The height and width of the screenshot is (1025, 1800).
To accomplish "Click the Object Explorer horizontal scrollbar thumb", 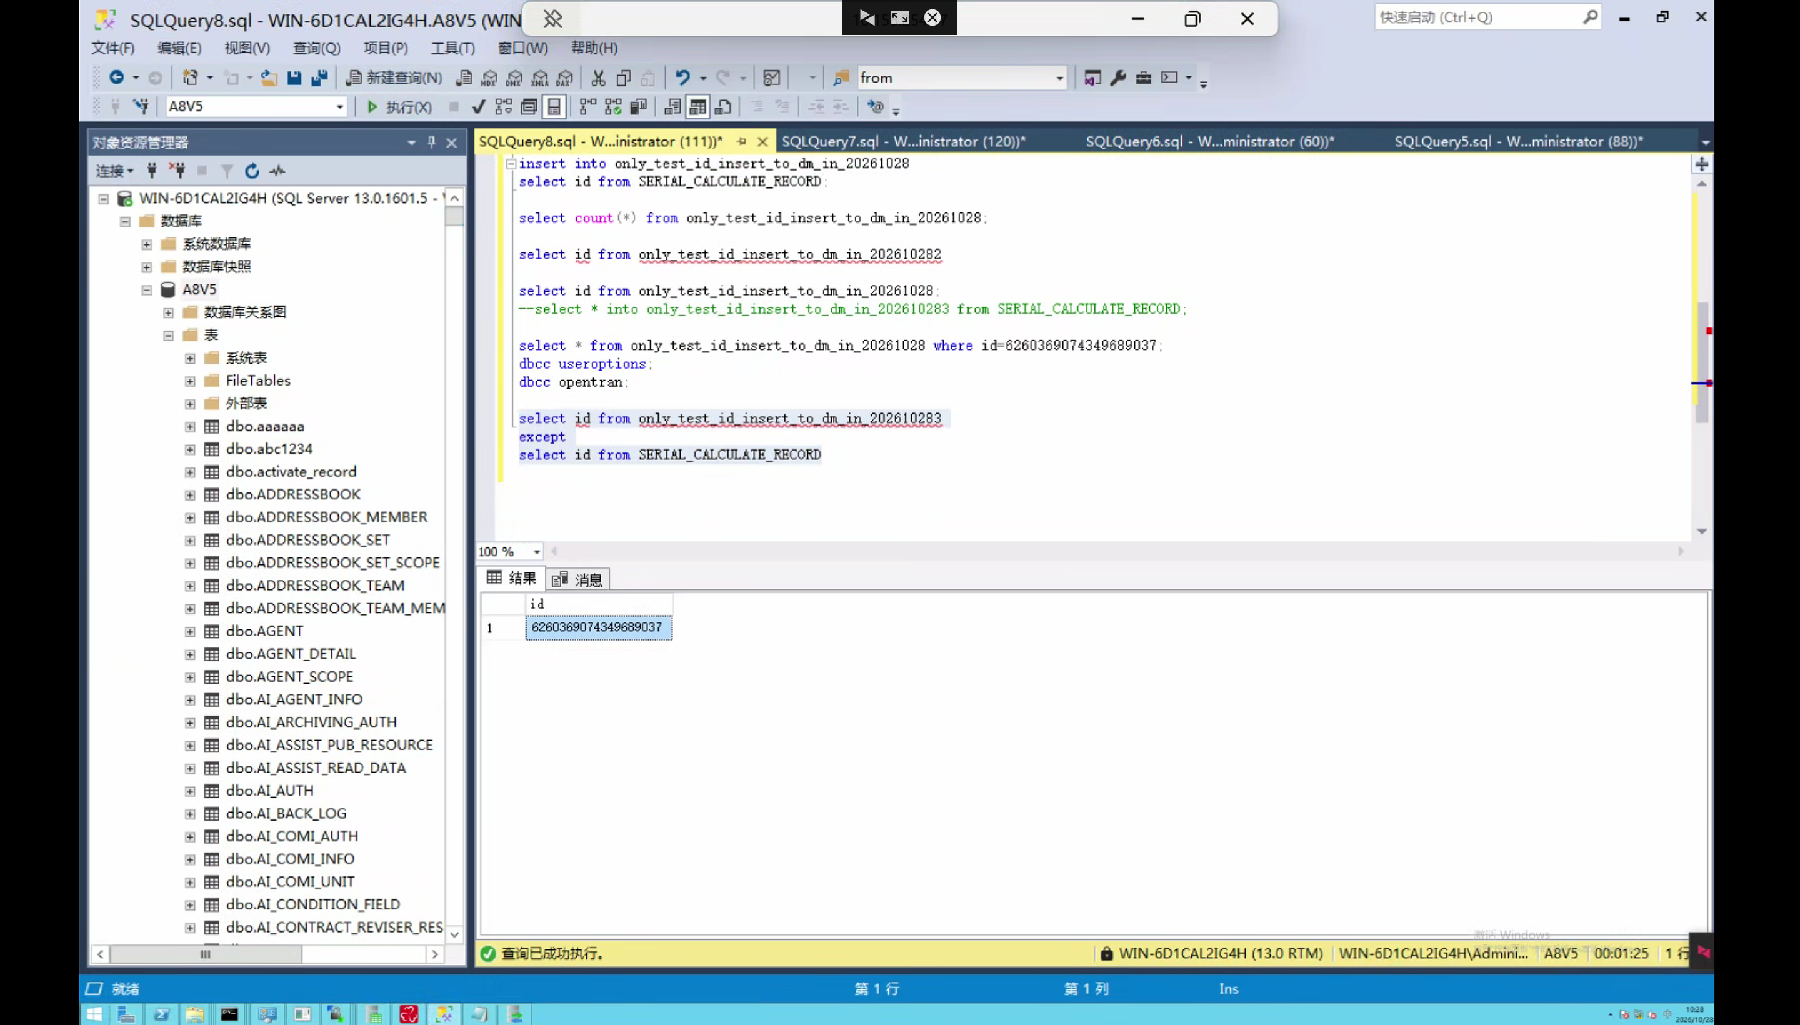I will (206, 954).
